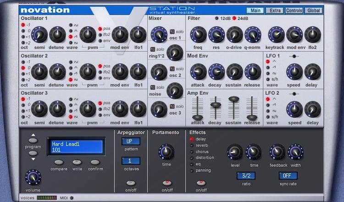Screen dimensions: 344x202
Task: Click Amp Env attack slider
Action: tap(197, 117)
